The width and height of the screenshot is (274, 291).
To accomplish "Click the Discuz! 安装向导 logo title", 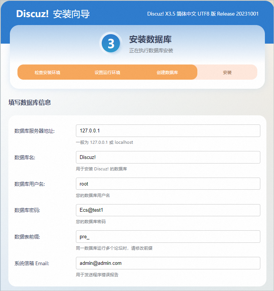I will 53,14.
